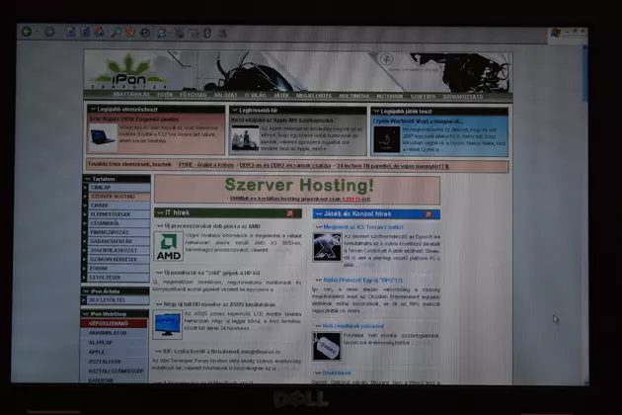The height and width of the screenshot is (415, 622).
Task: Select GYAKORI KÉRDÉSEK in the sidebar menu
Action: (x=117, y=259)
